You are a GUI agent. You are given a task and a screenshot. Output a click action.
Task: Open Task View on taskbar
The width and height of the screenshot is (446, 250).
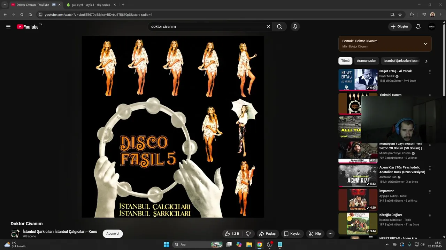coord(229,244)
